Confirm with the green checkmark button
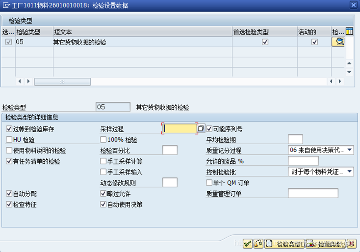 pos(248,244)
